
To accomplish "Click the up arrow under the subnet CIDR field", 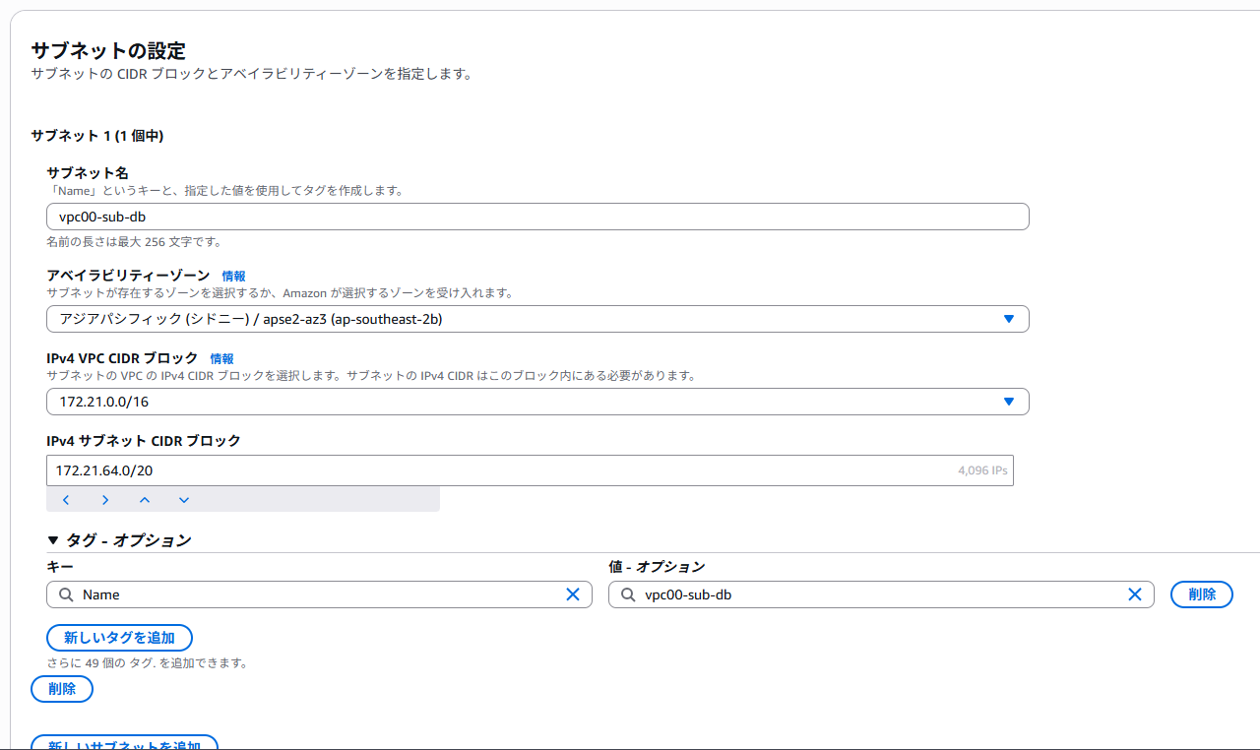I will click(145, 500).
